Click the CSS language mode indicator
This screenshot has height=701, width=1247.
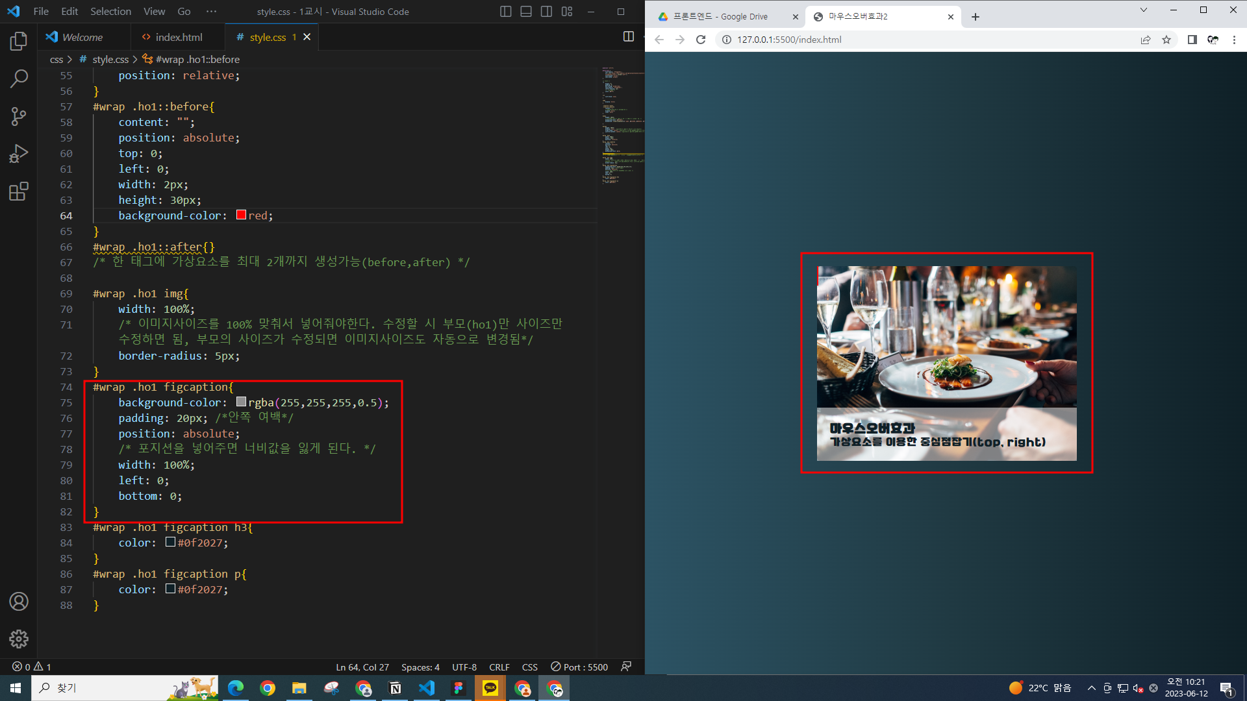[x=529, y=667]
